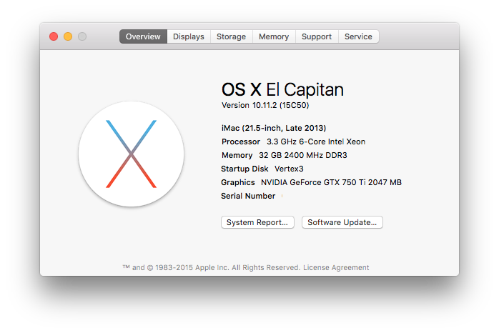Image resolution: width=499 pixels, height=333 pixels.
Task: Click the OS X El Capitan heading
Action: [282, 89]
